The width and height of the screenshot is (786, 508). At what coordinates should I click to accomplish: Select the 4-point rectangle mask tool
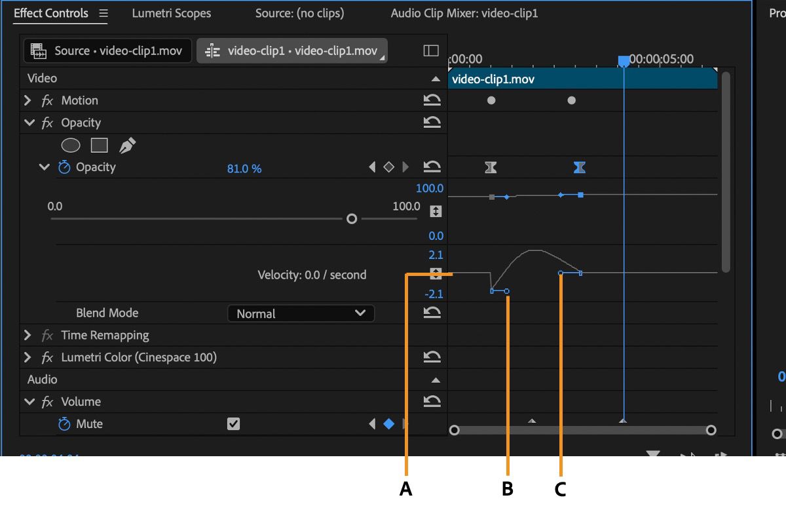pyautogui.click(x=99, y=145)
